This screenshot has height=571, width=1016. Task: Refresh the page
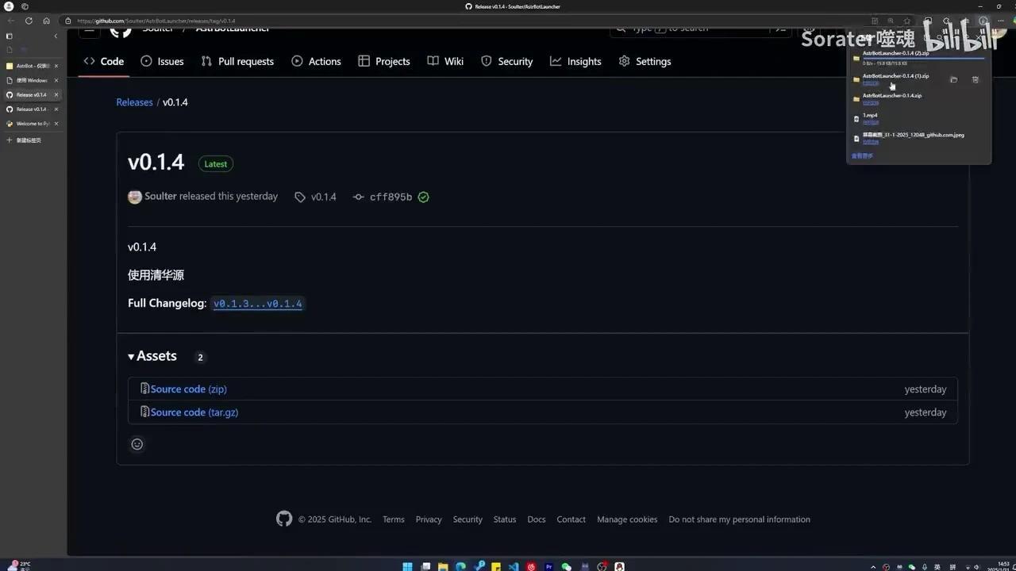pyautogui.click(x=29, y=21)
